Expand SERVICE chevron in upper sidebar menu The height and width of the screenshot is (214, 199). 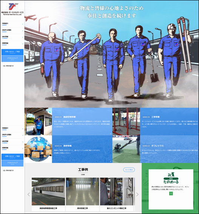click(x=23, y=24)
